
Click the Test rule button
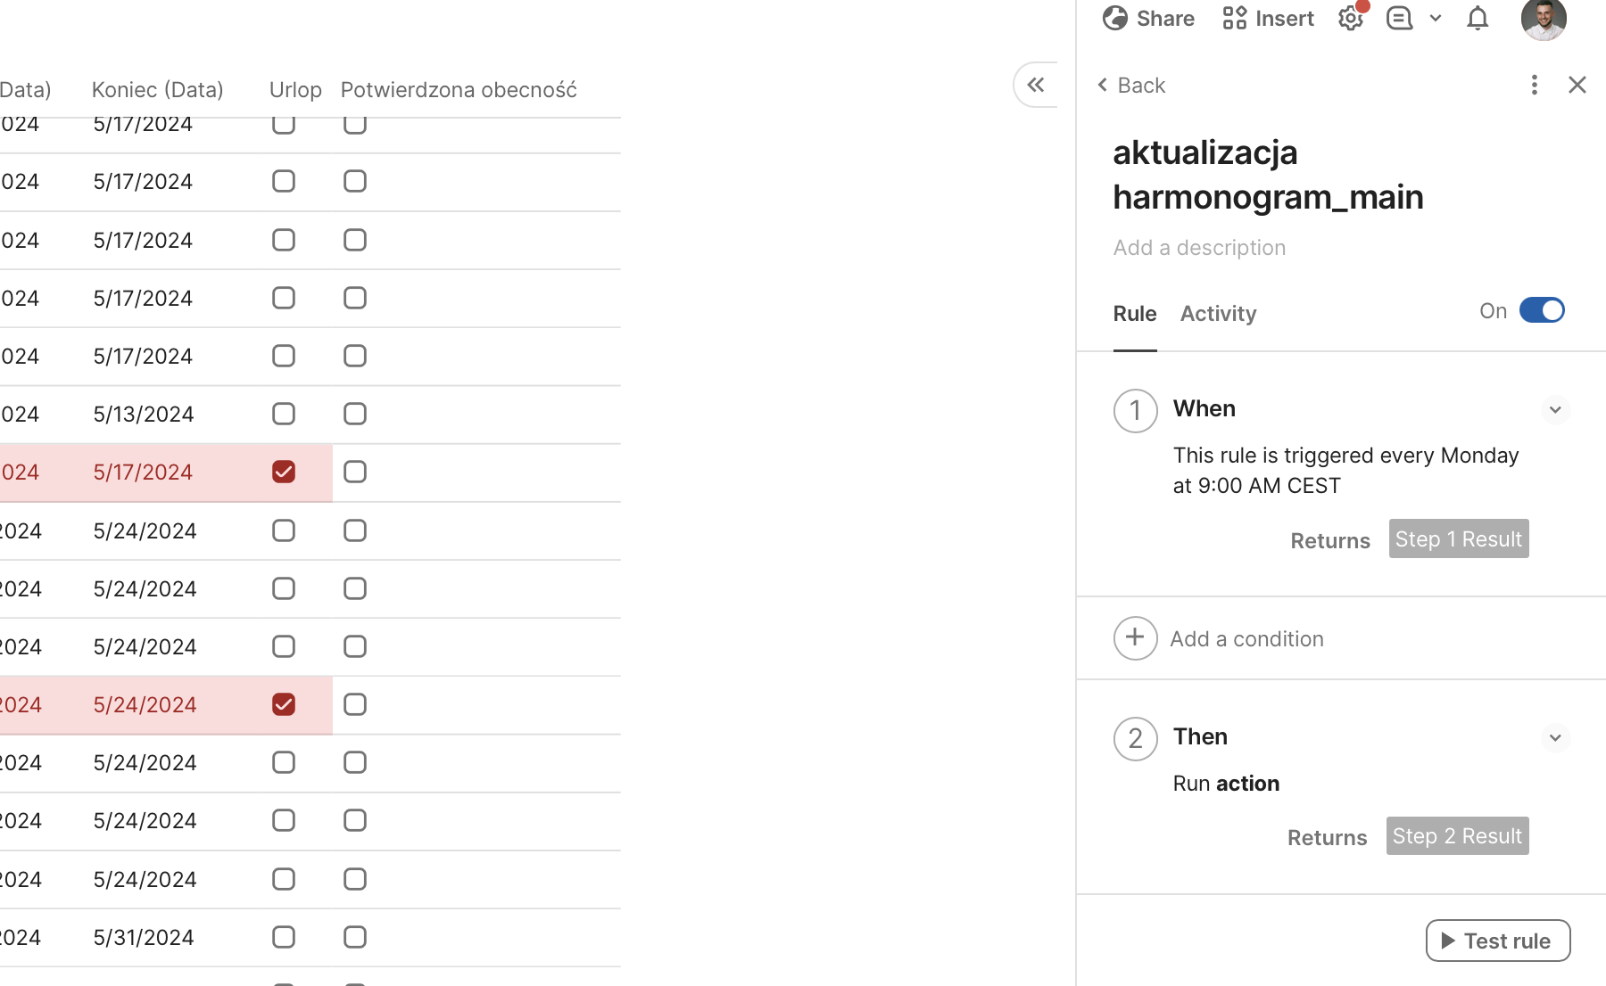coord(1497,941)
